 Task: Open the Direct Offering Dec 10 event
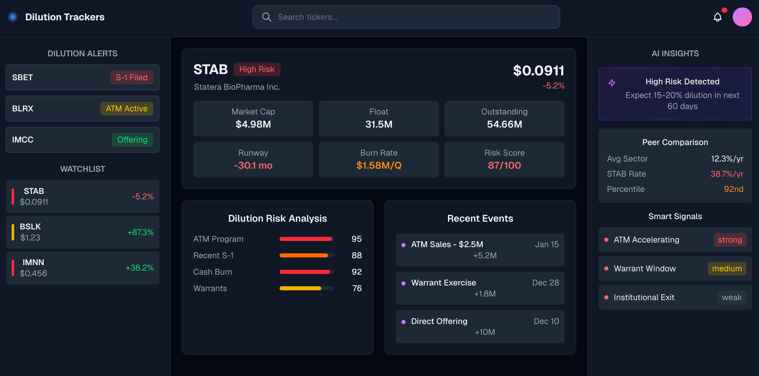pos(480,327)
